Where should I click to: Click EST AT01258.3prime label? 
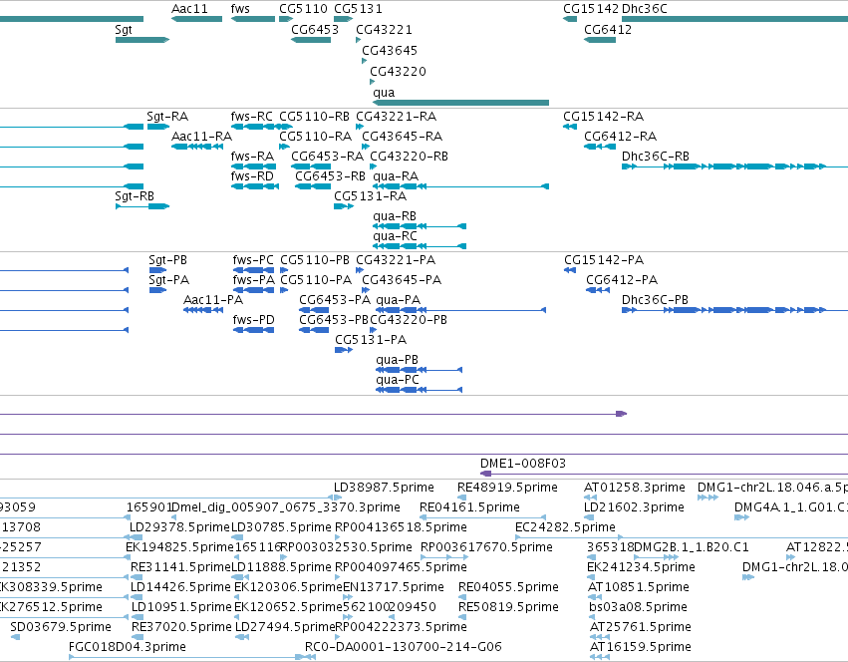point(635,488)
